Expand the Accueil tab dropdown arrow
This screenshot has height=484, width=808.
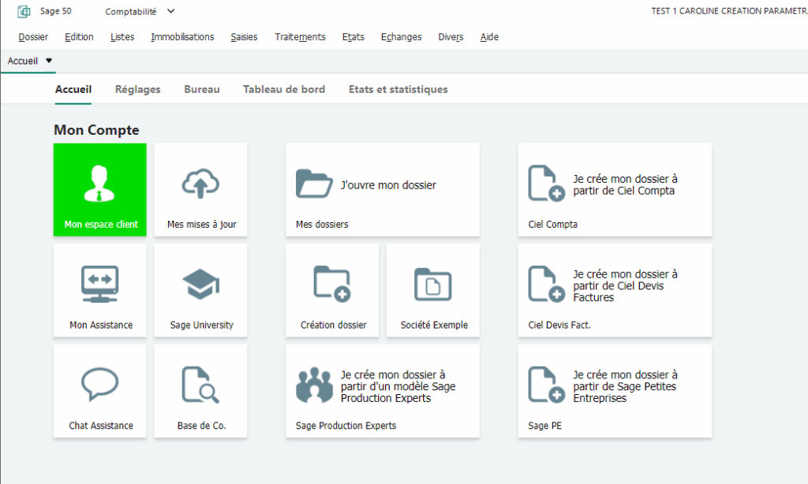click(49, 61)
